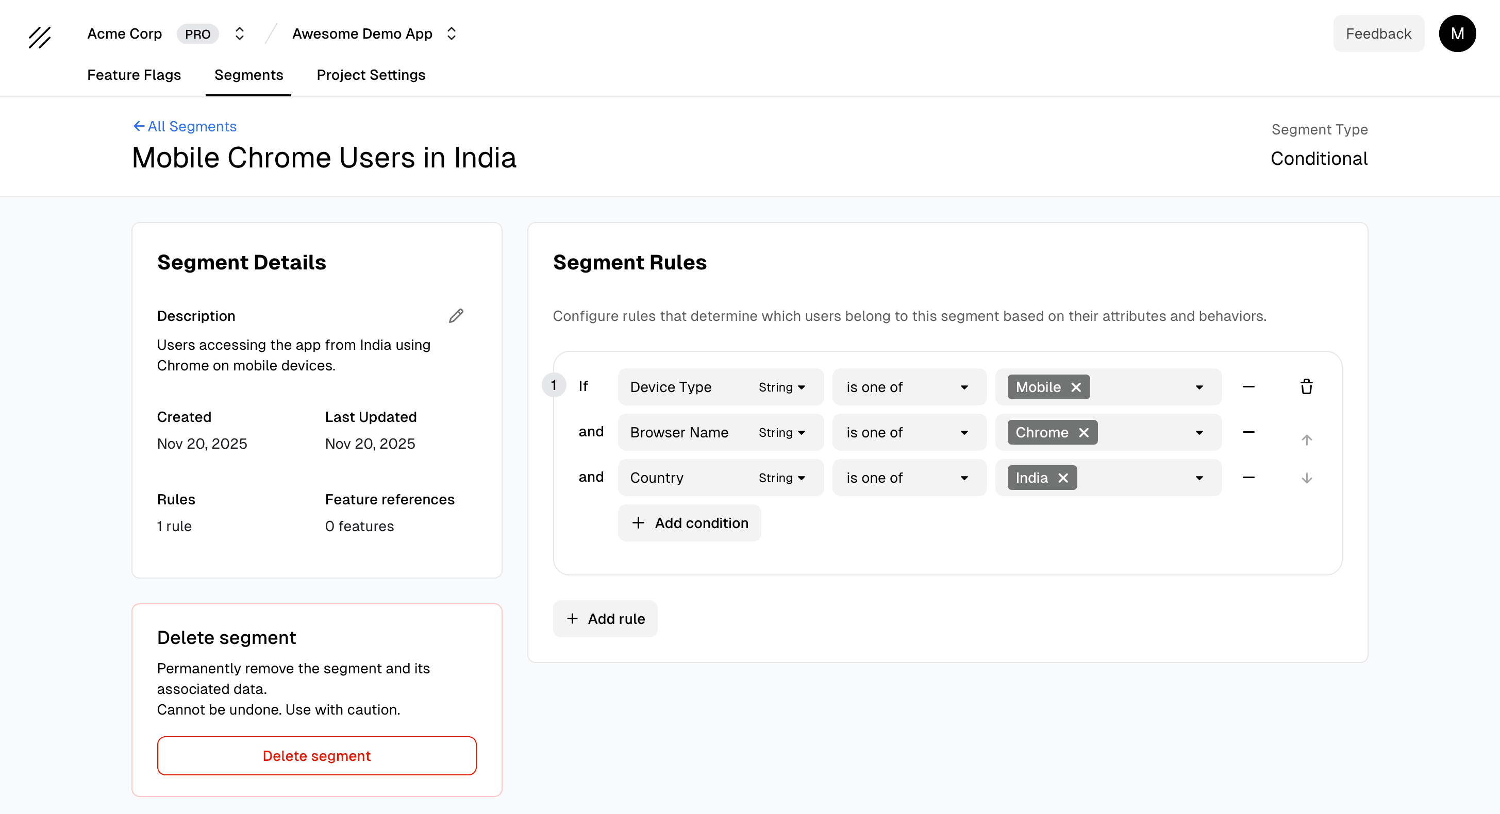Image resolution: width=1500 pixels, height=814 pixels.
Task: Click Delete segment
Action: tap(316, 755)
